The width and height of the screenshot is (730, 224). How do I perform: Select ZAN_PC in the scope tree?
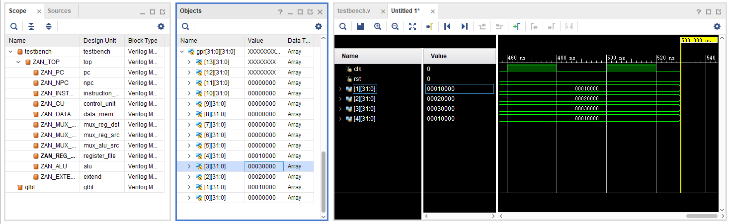click(x=52, y=73)
